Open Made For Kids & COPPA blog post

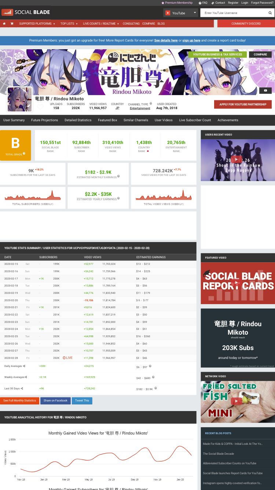coord(233,444)
